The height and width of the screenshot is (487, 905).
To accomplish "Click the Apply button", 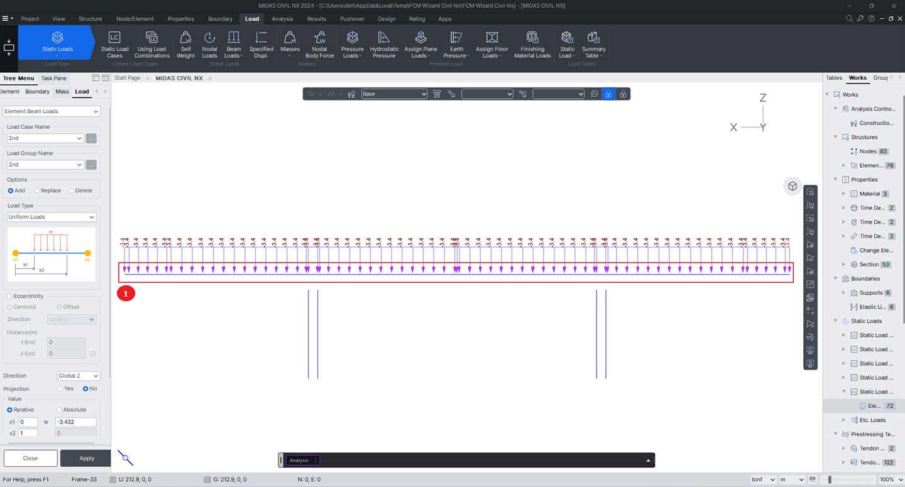I will (x=87, y=458).
